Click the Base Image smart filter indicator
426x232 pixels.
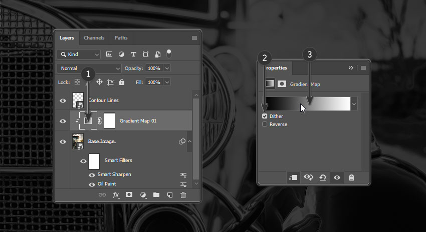182,141
